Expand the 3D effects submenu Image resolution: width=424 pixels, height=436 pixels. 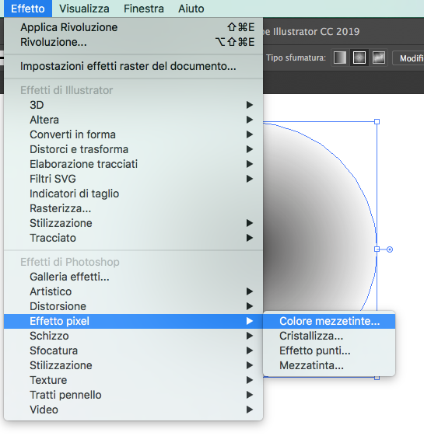(x=133, y=105)
